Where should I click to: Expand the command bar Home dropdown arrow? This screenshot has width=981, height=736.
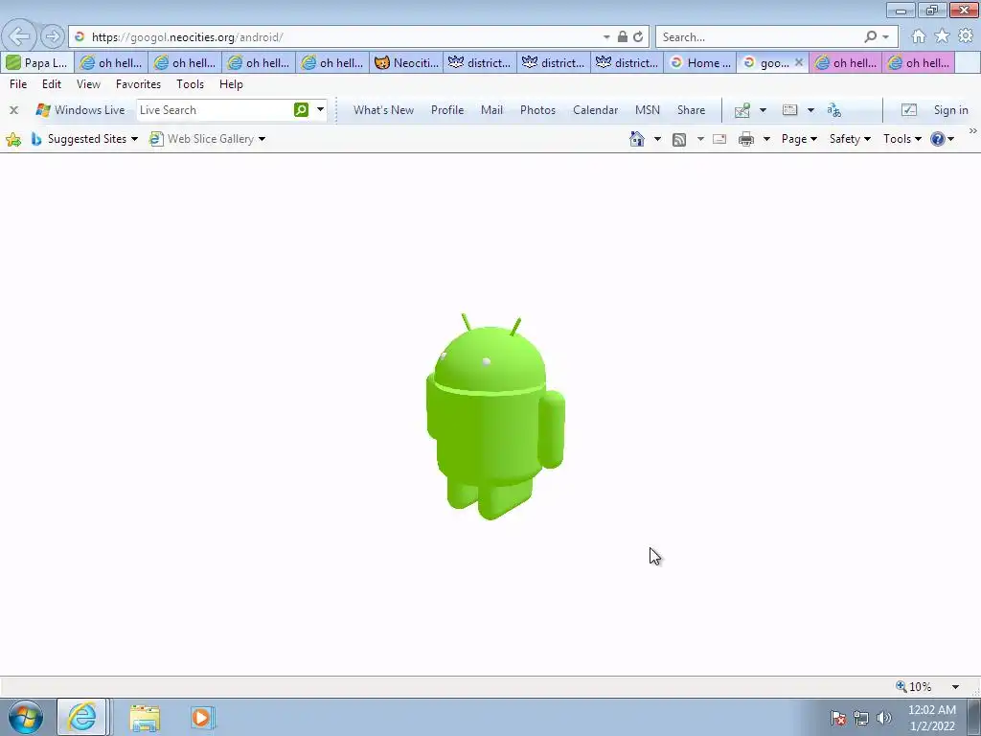pos(657,139)
